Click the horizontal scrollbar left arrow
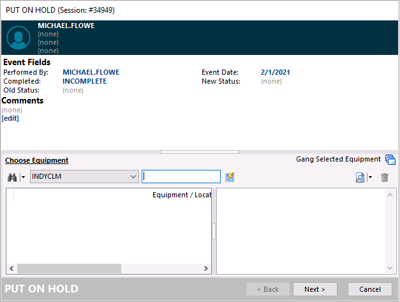This screenshot has width=400, height=302. click(x=12, y=269)
